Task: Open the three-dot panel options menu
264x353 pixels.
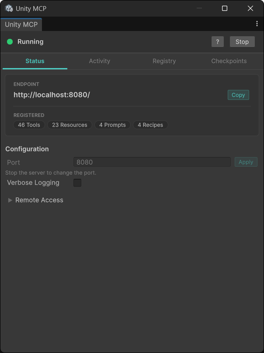Action: 257,24
